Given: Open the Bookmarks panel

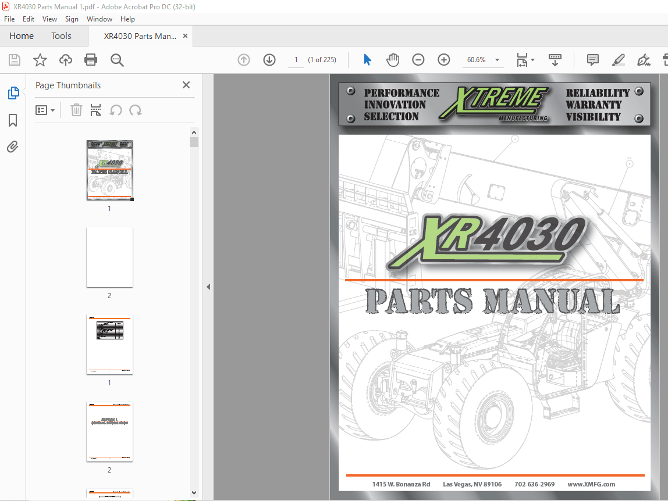Looking at the screenshot, I should pyautogui.click(x=13, y=120).
